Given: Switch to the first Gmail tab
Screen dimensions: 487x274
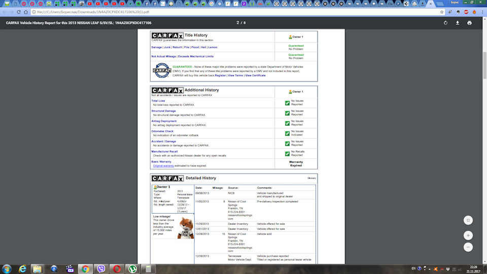Looking at the screenshot, I should (7, 4).
